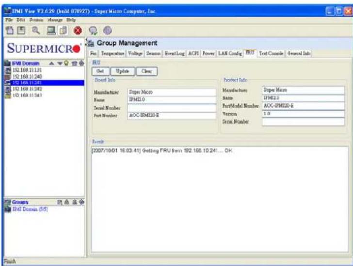The height and width of the screenshot is (266, 353).
Task: Switch to the Fan tab
Action: coord(93,53)
